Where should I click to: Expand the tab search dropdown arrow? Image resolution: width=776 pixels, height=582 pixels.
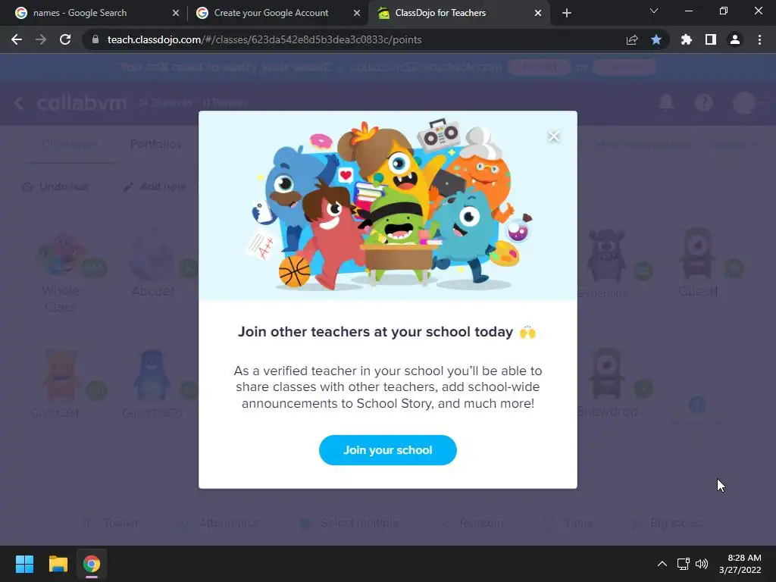pyautogui.click(x=654, y=11)
